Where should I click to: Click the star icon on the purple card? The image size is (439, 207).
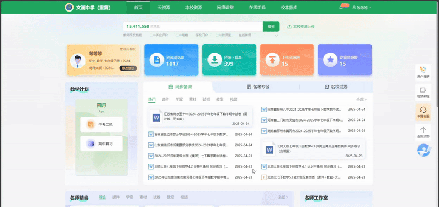[x=330, y=60]
